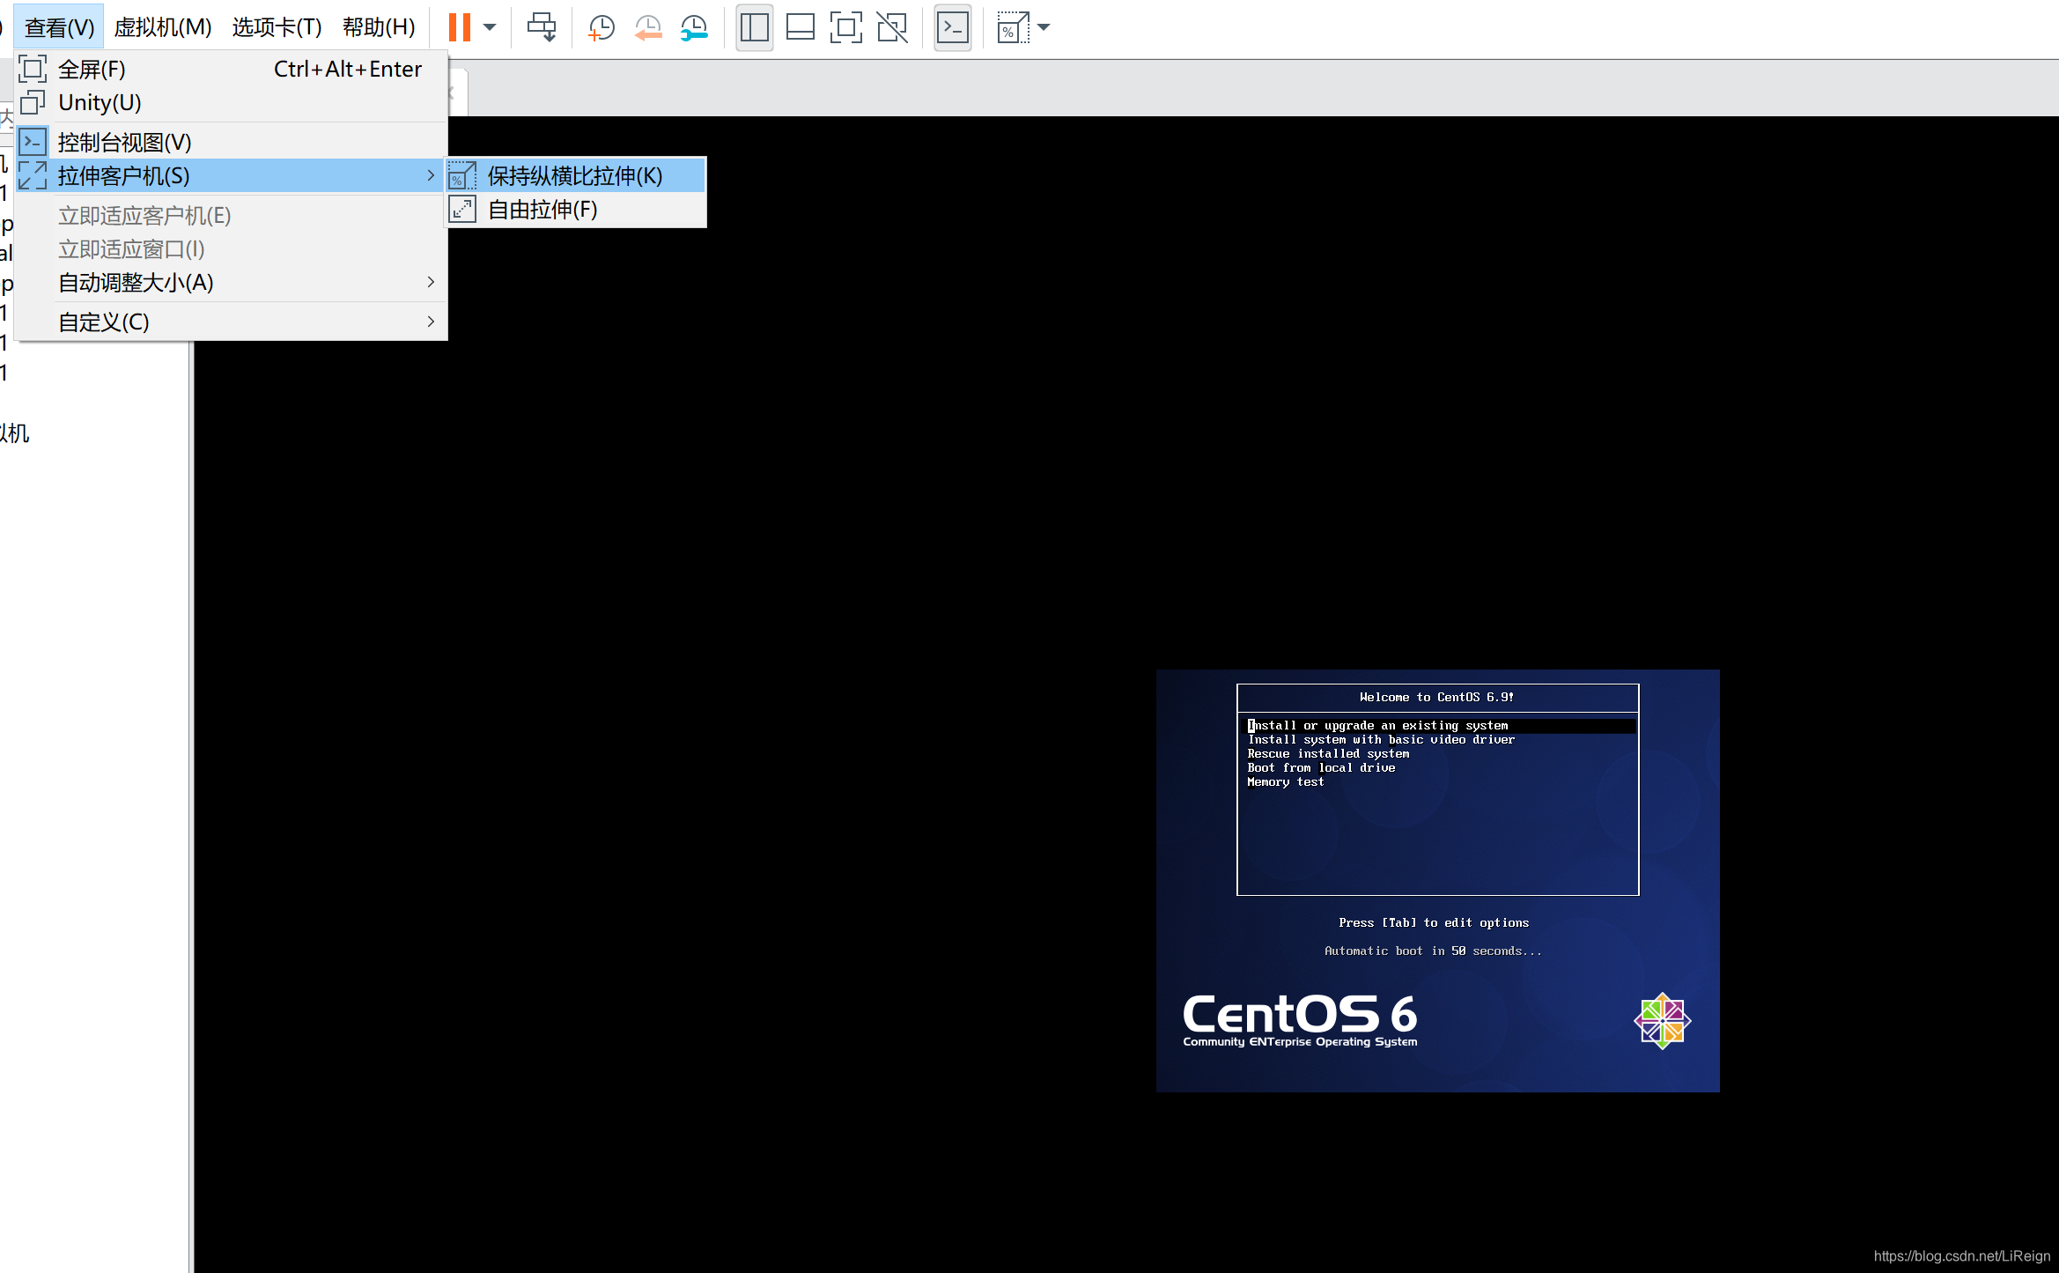
Task: Click the icon beside 保持纵横比拉伸(K)
Action: pyautogui.click(x=462, y=175)
